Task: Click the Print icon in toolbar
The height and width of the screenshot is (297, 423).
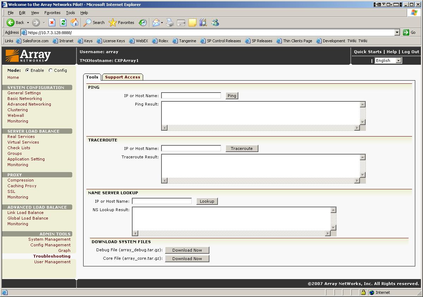Action: 170,23
